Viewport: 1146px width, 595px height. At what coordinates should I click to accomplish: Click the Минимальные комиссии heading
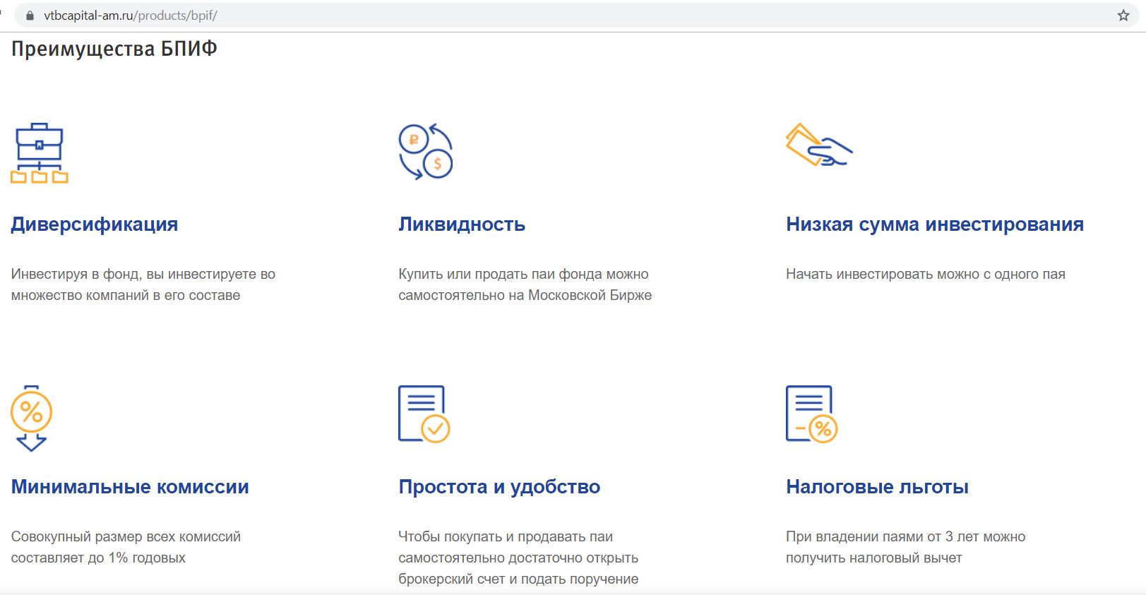click(130, 487)
